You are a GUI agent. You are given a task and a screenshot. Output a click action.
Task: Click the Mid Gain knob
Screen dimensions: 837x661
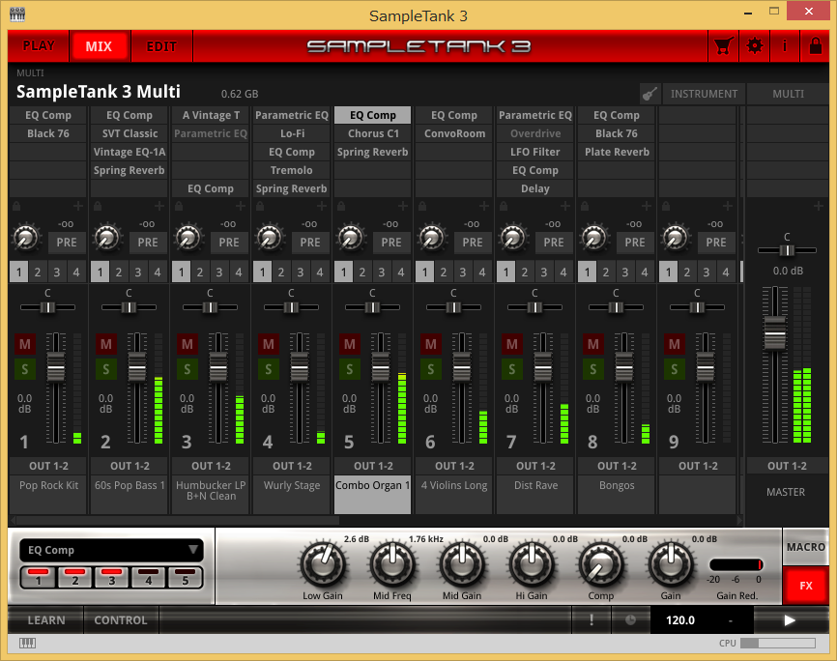(x=462, y=565)
